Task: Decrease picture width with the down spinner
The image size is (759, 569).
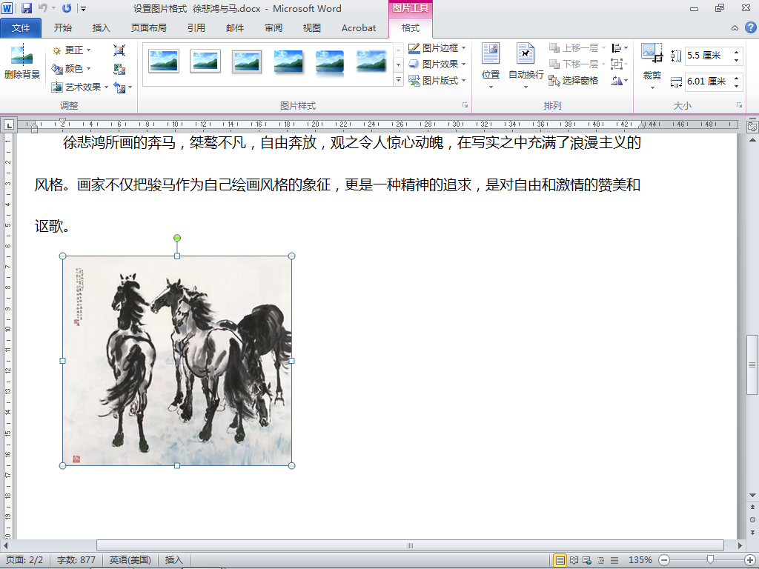Action: pos(736,86)
